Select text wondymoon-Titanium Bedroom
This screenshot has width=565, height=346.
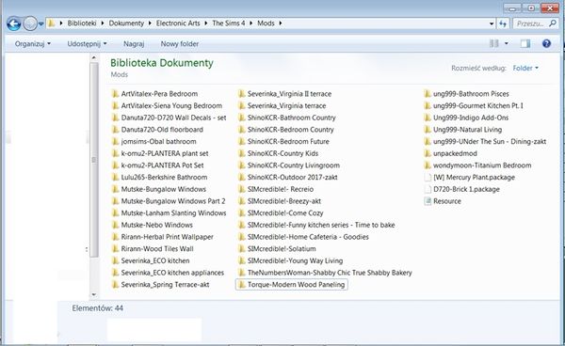482,165
